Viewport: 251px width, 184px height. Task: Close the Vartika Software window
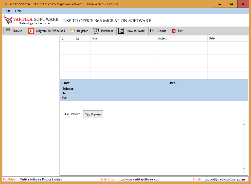click(x=243, y=4)
